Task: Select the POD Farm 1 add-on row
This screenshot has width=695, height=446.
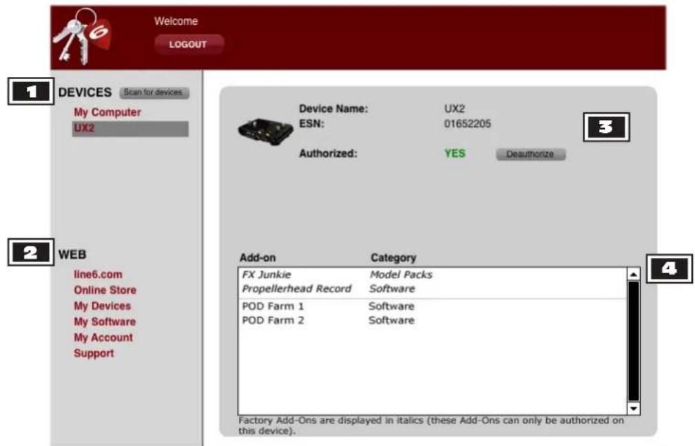Action: coord(433,306)
